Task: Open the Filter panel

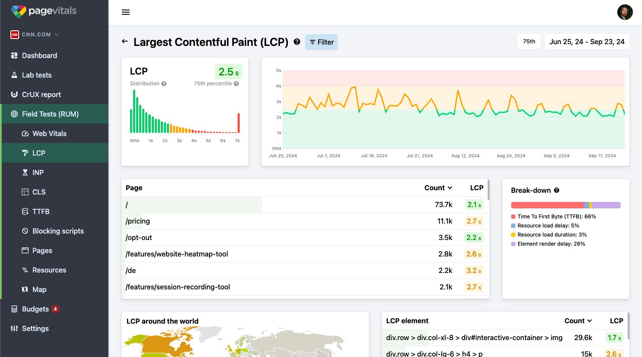Action: (x=321, y=42)
